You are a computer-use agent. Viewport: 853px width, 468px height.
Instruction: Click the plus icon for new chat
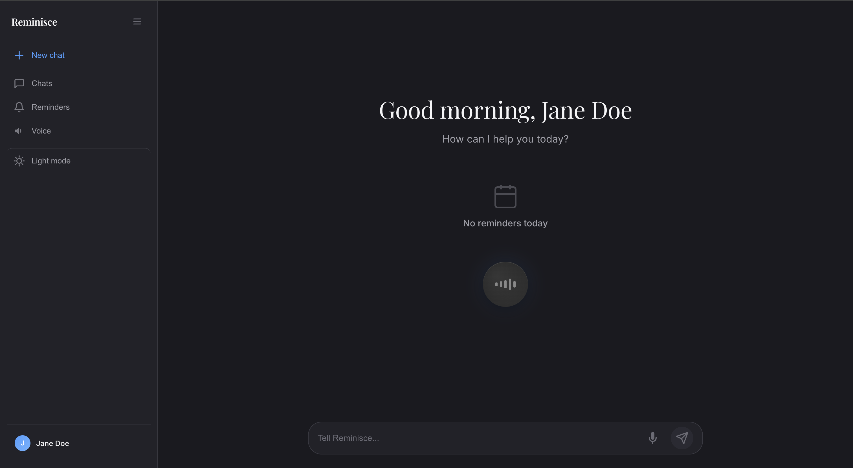coord(19,55)
